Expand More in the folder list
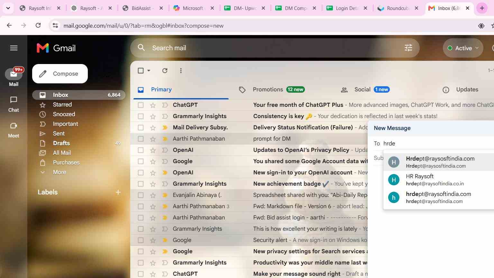Screen dimensions: 494x278 [x=59, y=172]
